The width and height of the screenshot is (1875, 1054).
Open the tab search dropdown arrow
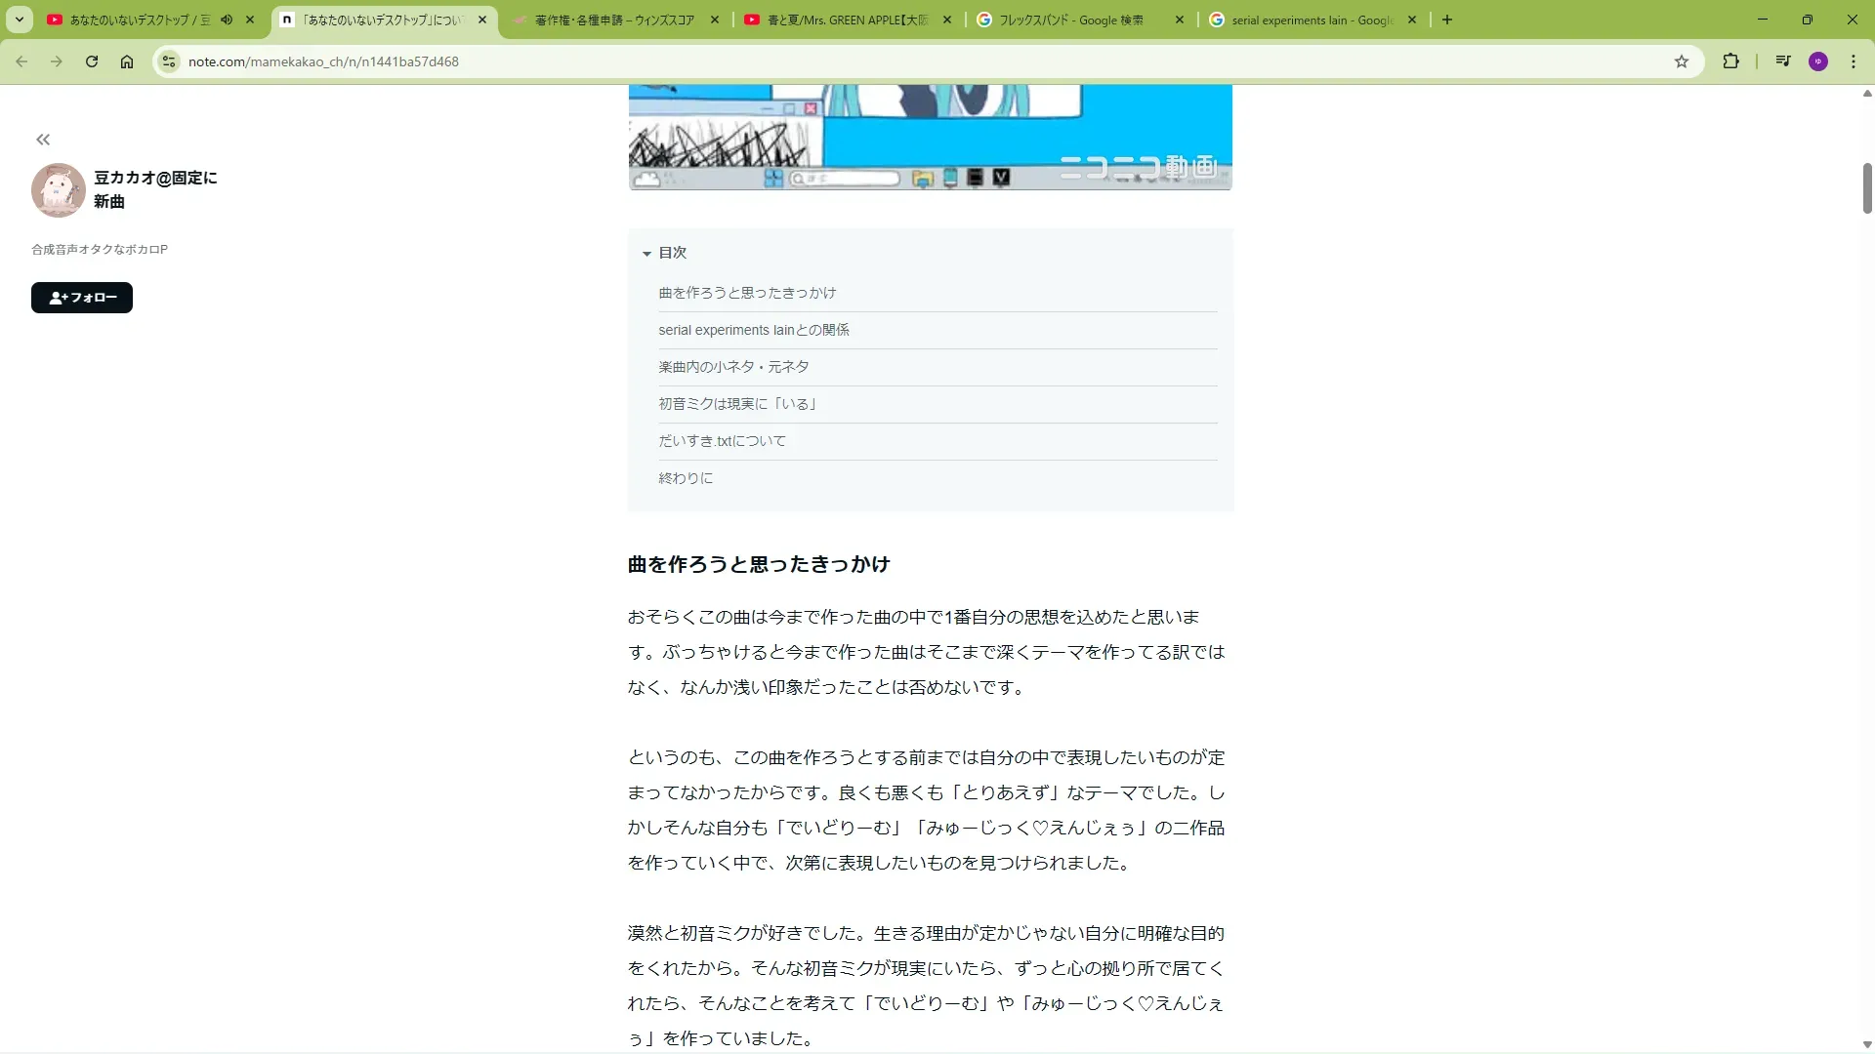19,20
